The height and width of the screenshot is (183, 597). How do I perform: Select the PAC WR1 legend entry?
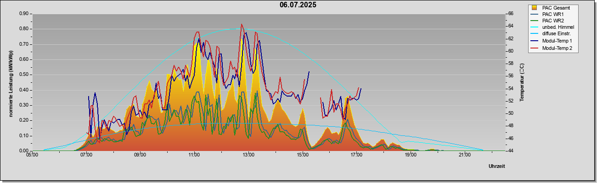[553, 15]
